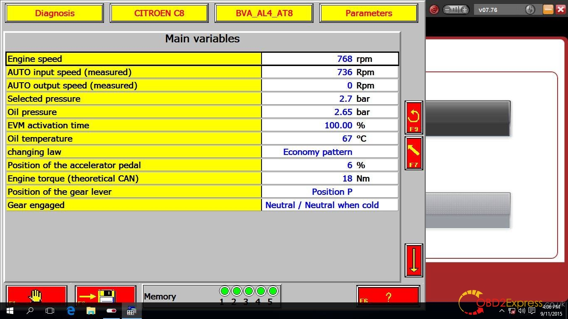Open the Parameters tab

(x=368, y=13)
